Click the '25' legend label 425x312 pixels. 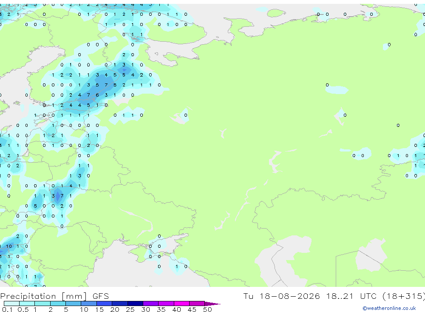[130, 309]
